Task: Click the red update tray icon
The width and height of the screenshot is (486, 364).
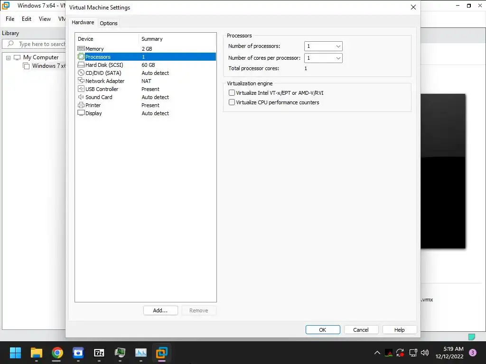Action: coord(400,353)
